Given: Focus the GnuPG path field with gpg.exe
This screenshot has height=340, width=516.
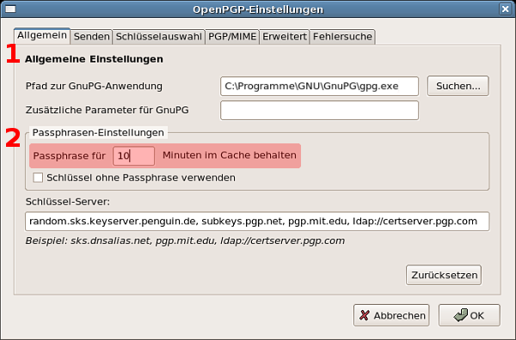Looking at the screenshot, I should pyautogui.click(x=320, y=87).
